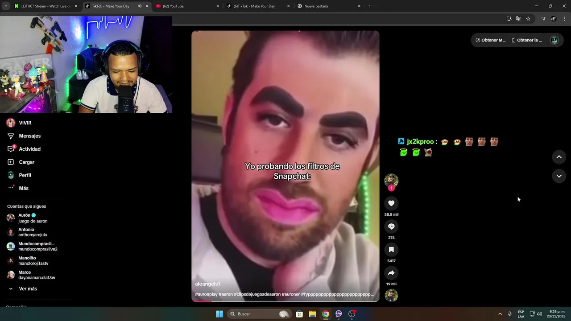Like the video with the heart icon
Screen dimensions: 571x321
coord(391,203)
